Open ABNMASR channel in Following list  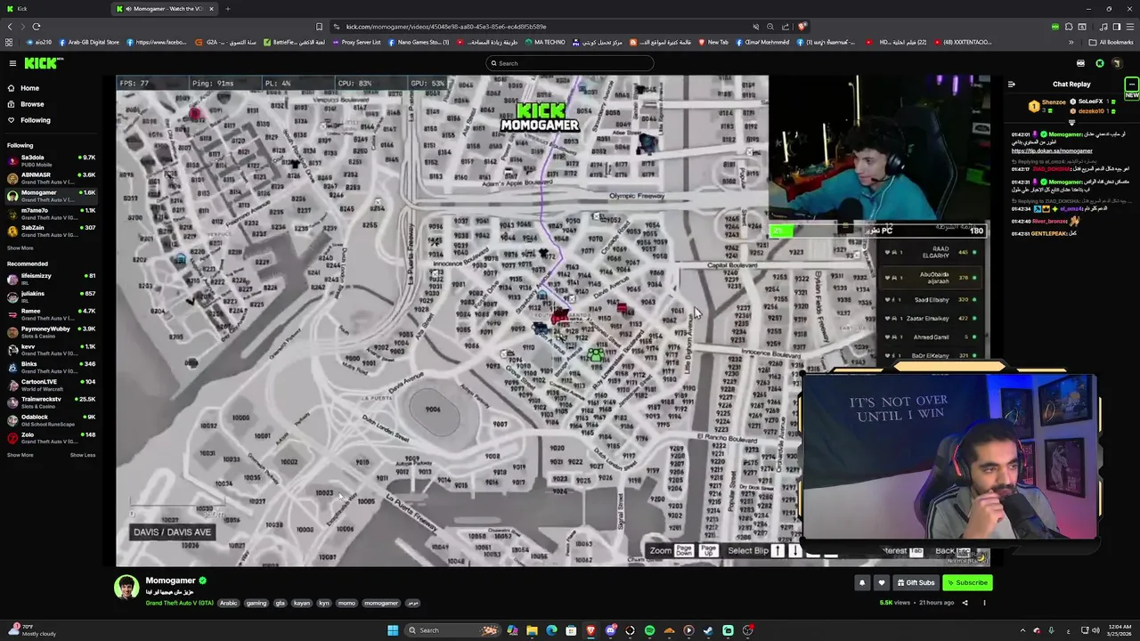[52, 178]
